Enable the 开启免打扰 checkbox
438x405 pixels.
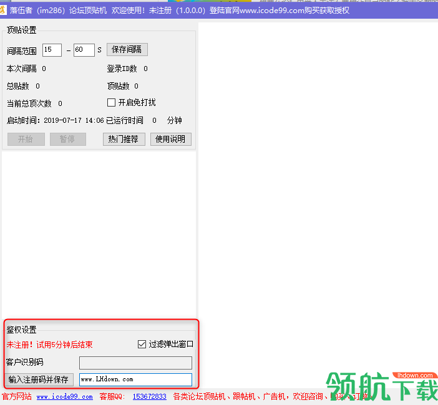111,102
